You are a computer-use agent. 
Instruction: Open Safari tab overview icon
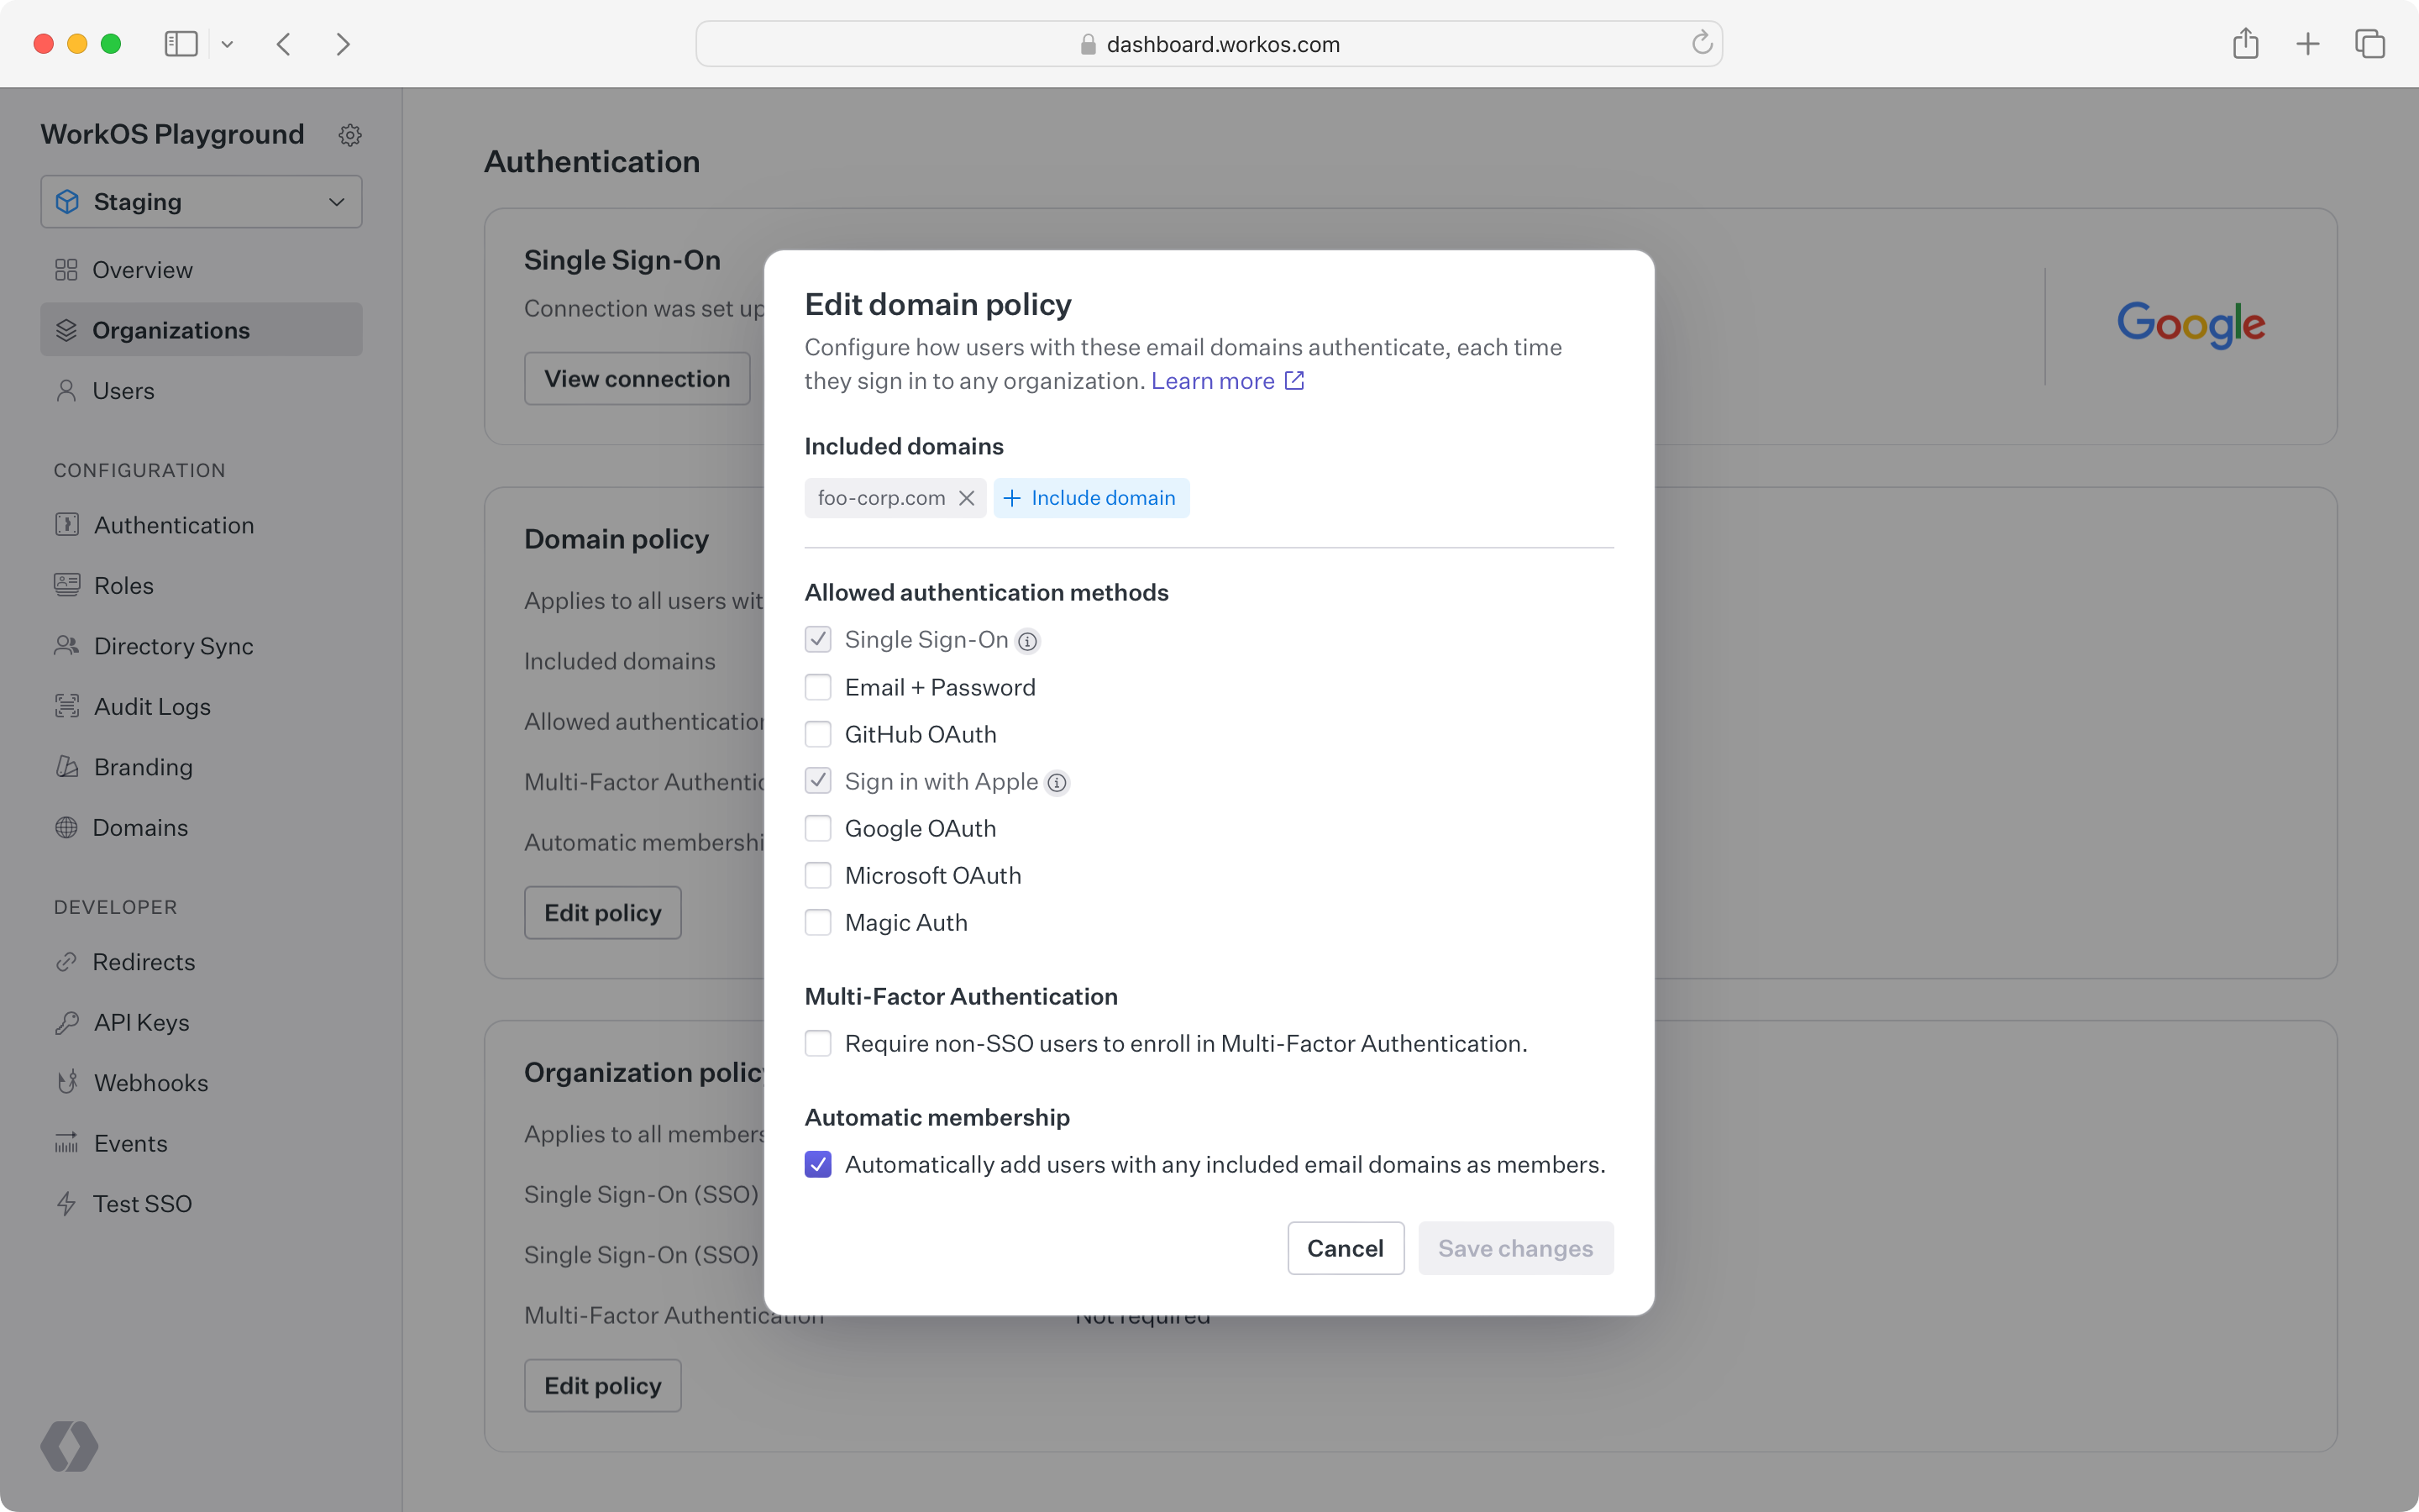[2370, 44]
